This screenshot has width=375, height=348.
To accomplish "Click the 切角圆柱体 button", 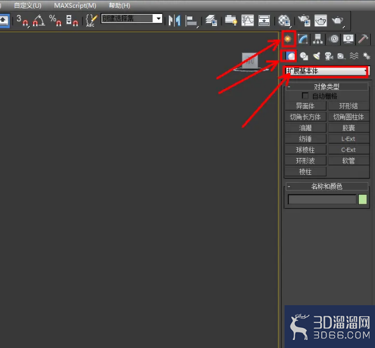I will pyautogui.click(x=348, y=117).
